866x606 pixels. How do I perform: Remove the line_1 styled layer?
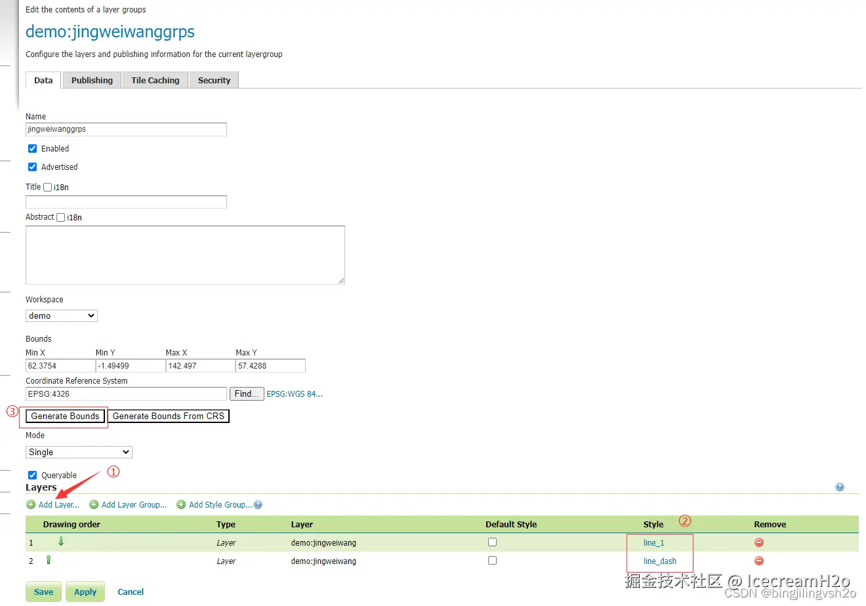click(759, 542)
